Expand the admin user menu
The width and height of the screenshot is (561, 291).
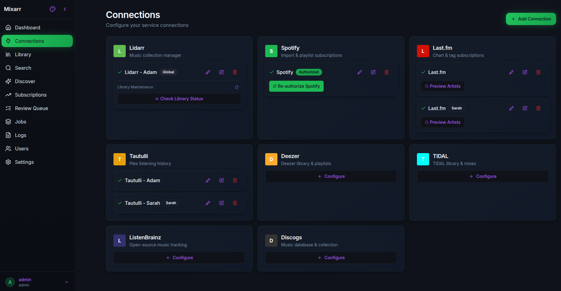[x=67, y=282]
